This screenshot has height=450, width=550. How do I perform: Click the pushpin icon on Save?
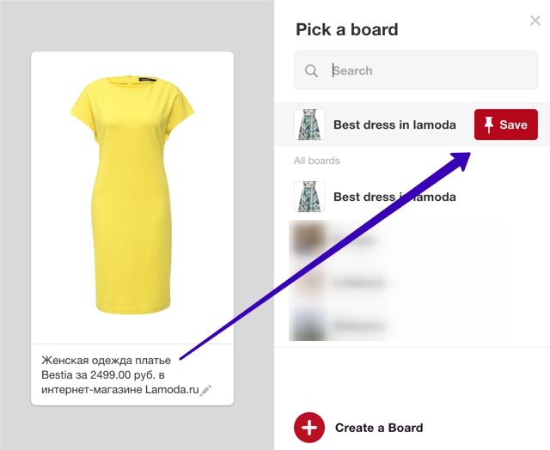(x=489, y=125)
